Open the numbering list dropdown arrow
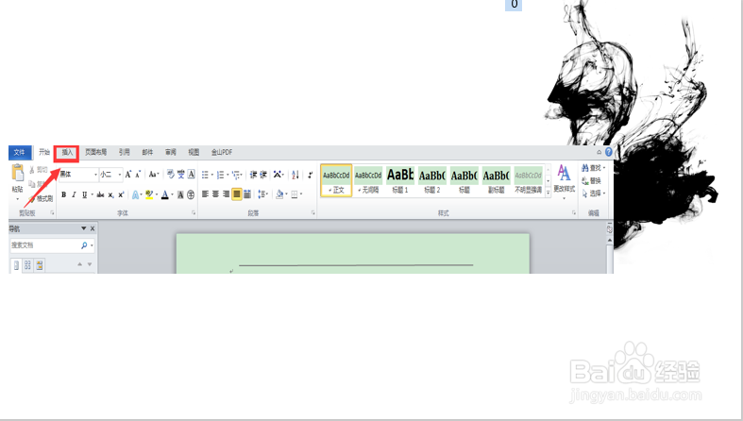743x421 pixels. (x=228, y=175)
